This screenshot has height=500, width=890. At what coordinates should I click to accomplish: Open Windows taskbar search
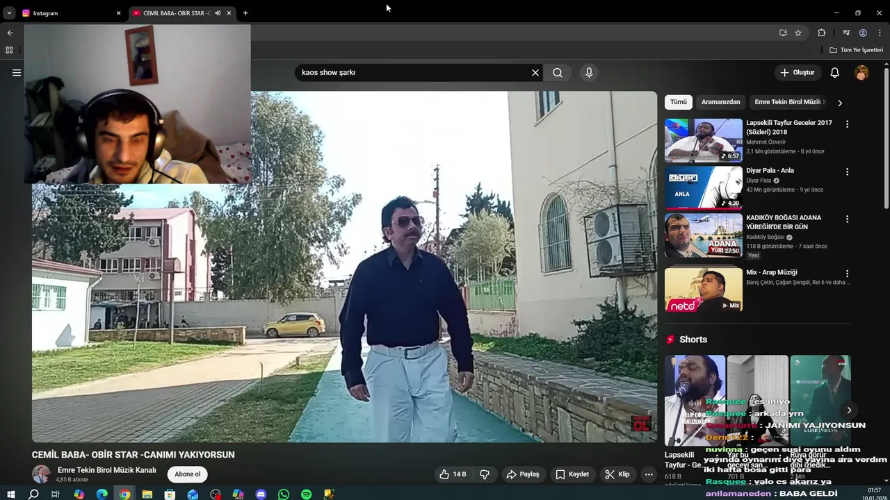33,494
